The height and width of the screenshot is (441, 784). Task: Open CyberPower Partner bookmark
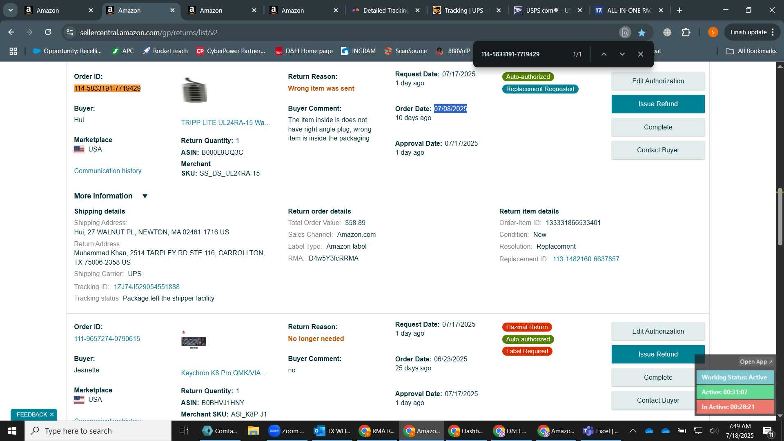point(231,51)
